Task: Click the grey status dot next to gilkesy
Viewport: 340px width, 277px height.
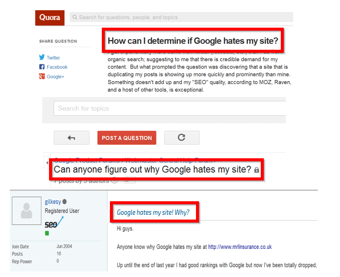Action: (x=65, y=202)
